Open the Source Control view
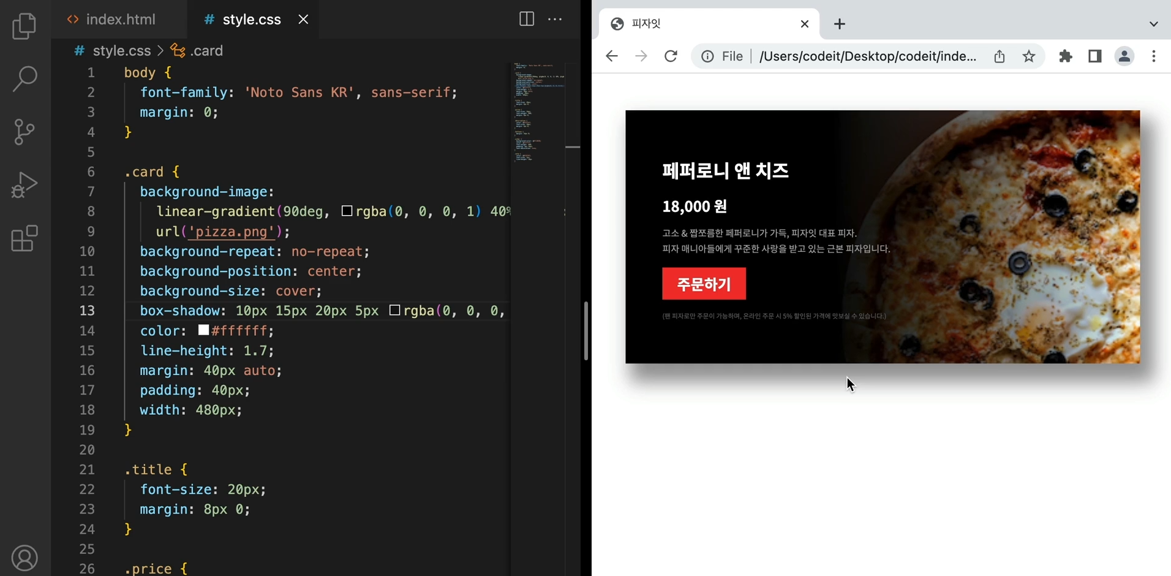This screenshot has height=576, width=1171. 24,132
